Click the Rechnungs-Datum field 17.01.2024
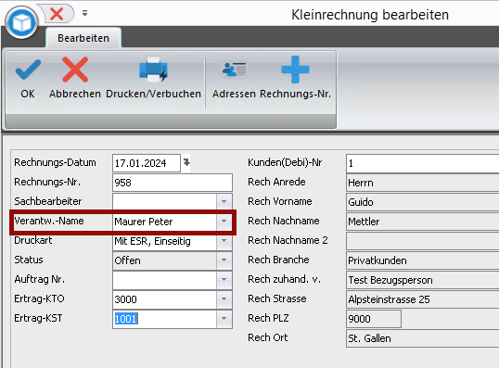This screenshot has width=499, height=368. pyautogui.click(x=147, y=163)
